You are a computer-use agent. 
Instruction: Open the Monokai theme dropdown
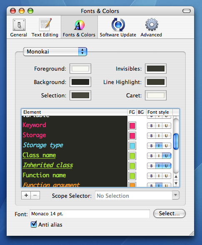pyautogui.click(x=55, y=51)
